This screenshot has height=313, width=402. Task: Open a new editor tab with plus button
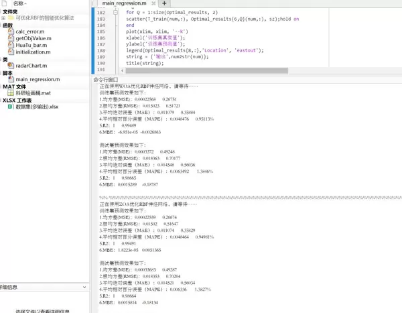165,4
